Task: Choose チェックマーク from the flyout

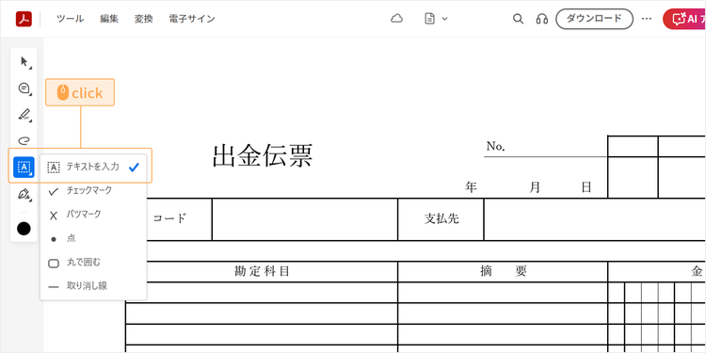Action: [93, 191]
